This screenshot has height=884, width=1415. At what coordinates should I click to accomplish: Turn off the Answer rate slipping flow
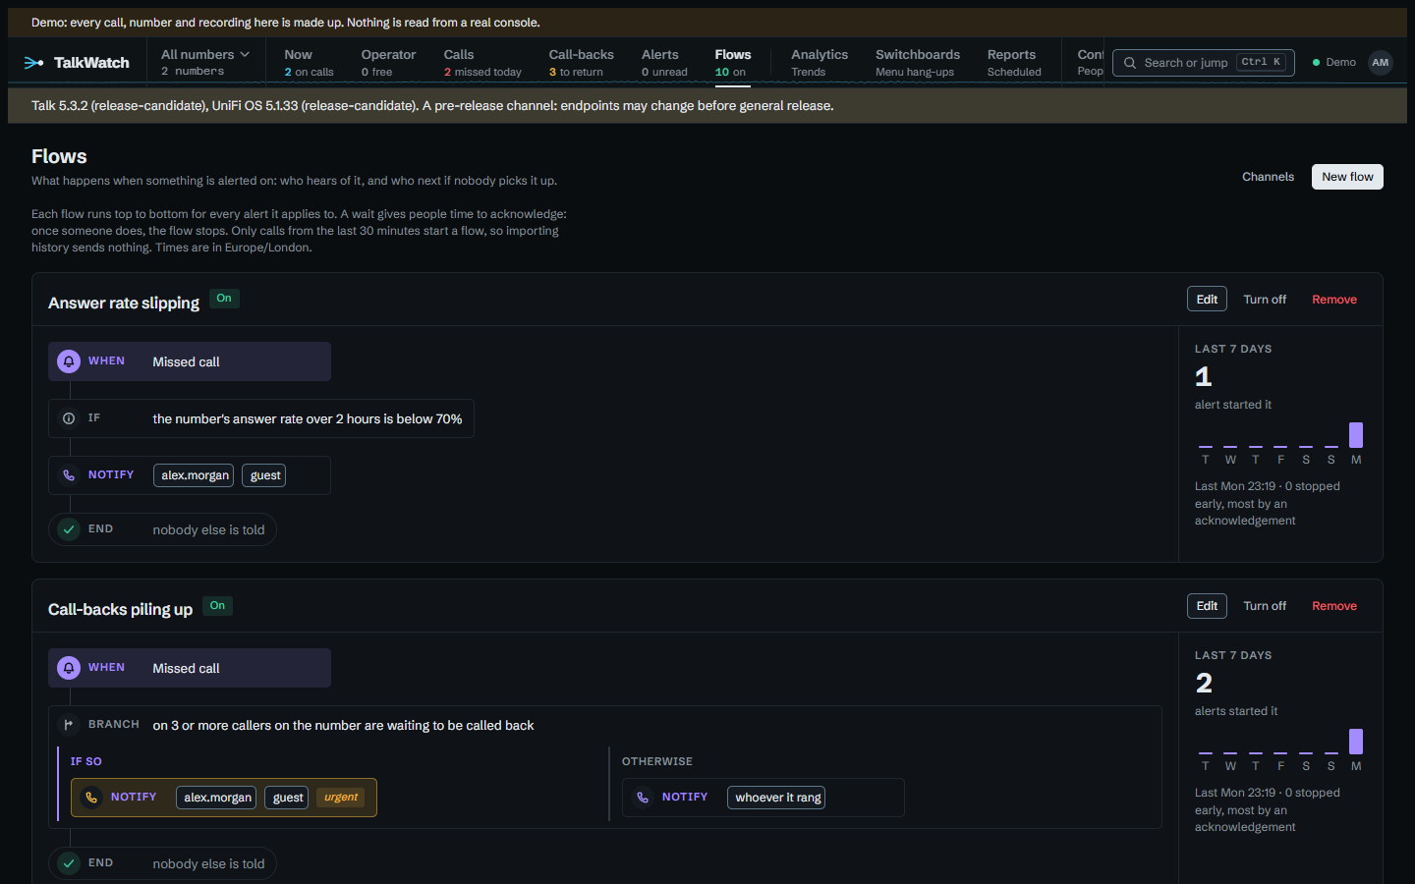[x=1265, y=300]
